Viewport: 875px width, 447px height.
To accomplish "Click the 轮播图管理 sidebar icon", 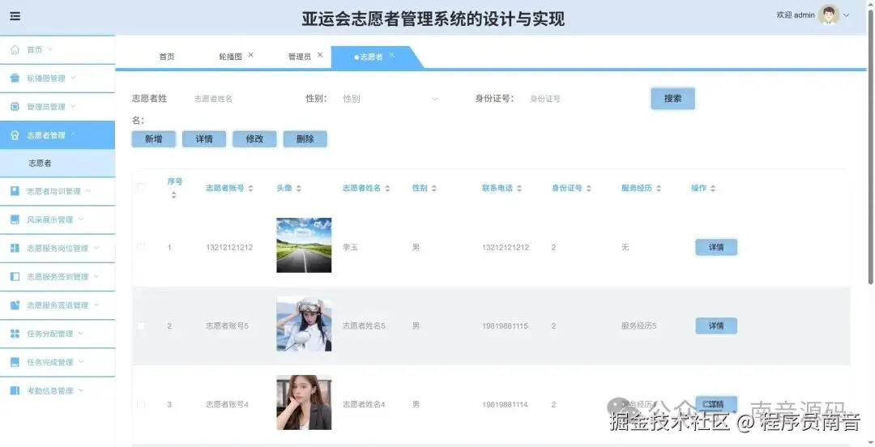I will point(15,78).
